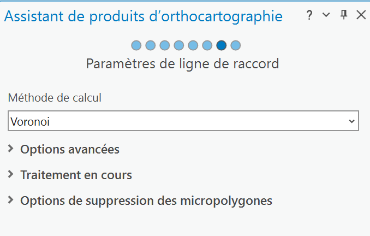The width and height of the screenshot is (370, 236).
Task: Click the highlighted seventh step dot
Action: [x=222, y=45]
